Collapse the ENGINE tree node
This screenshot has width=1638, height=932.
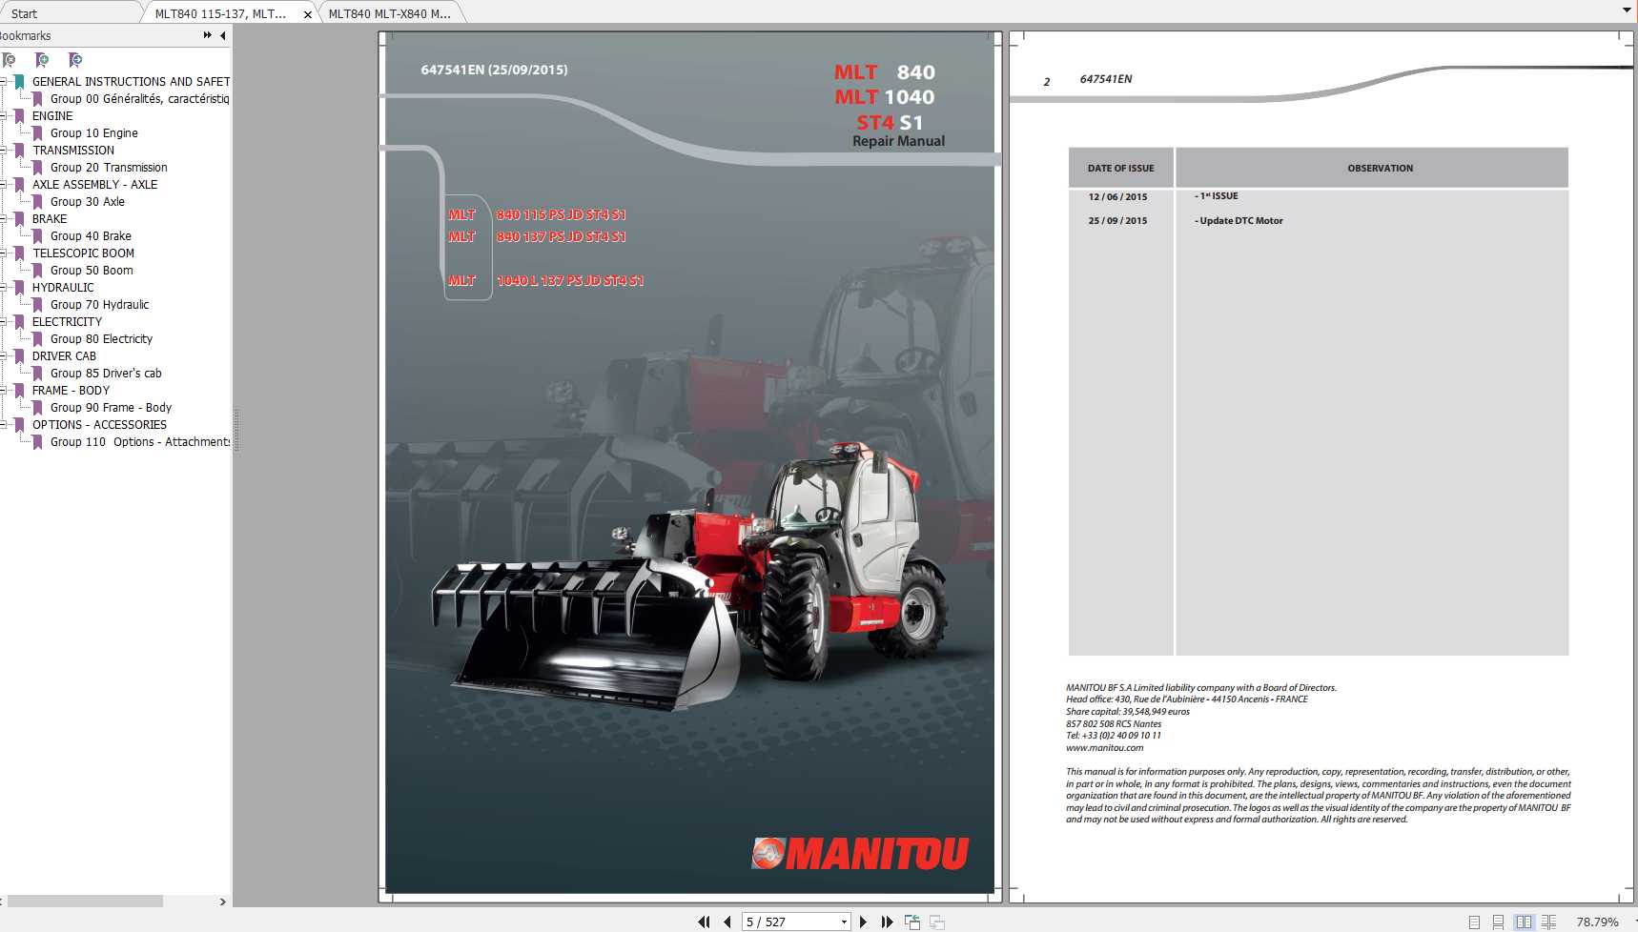[3, 116]
